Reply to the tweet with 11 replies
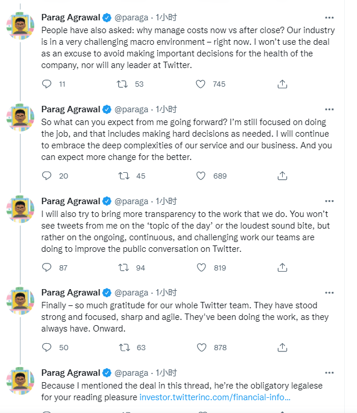This screenshot has height=413, width=357. tap(48, 84)
